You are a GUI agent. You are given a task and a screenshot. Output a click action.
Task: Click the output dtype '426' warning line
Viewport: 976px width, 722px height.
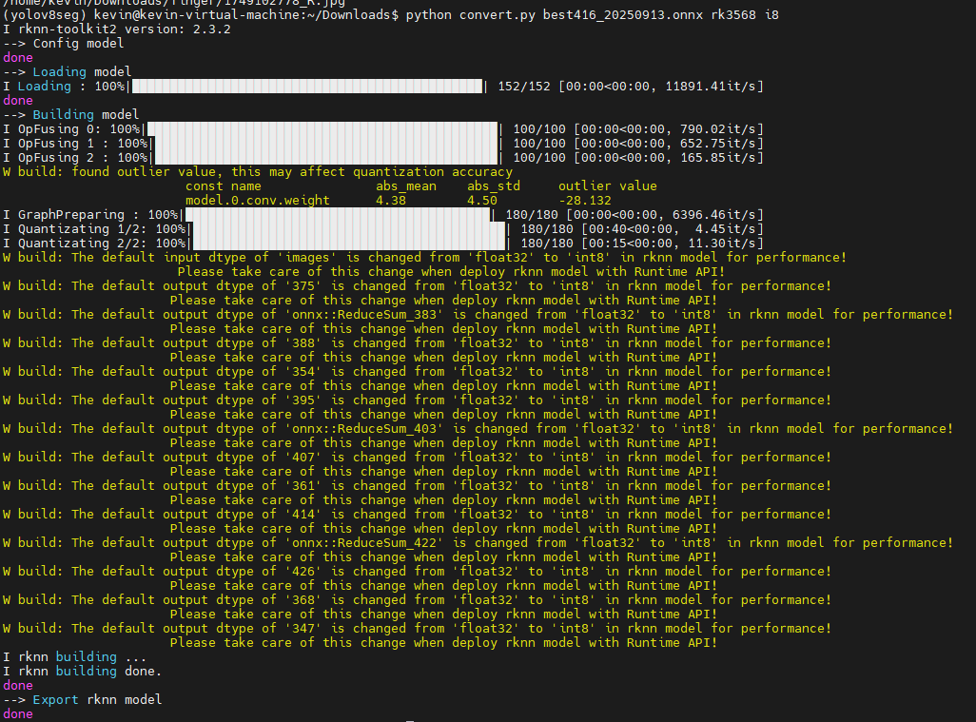pyautogui.click(x=417, y=572)
